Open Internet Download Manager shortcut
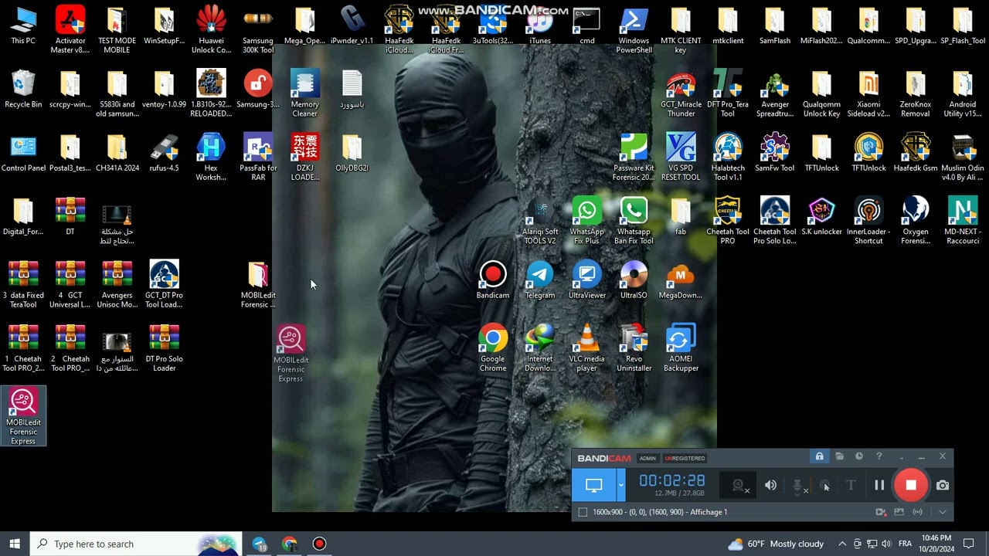 540,348
